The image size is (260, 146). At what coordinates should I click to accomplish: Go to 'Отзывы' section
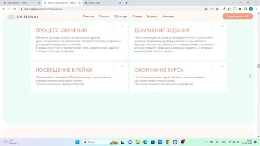137,16
